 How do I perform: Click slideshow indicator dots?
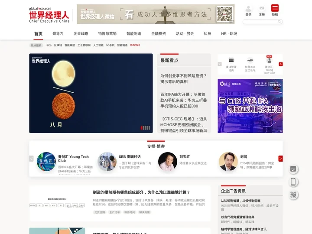[x=146, y=128]
